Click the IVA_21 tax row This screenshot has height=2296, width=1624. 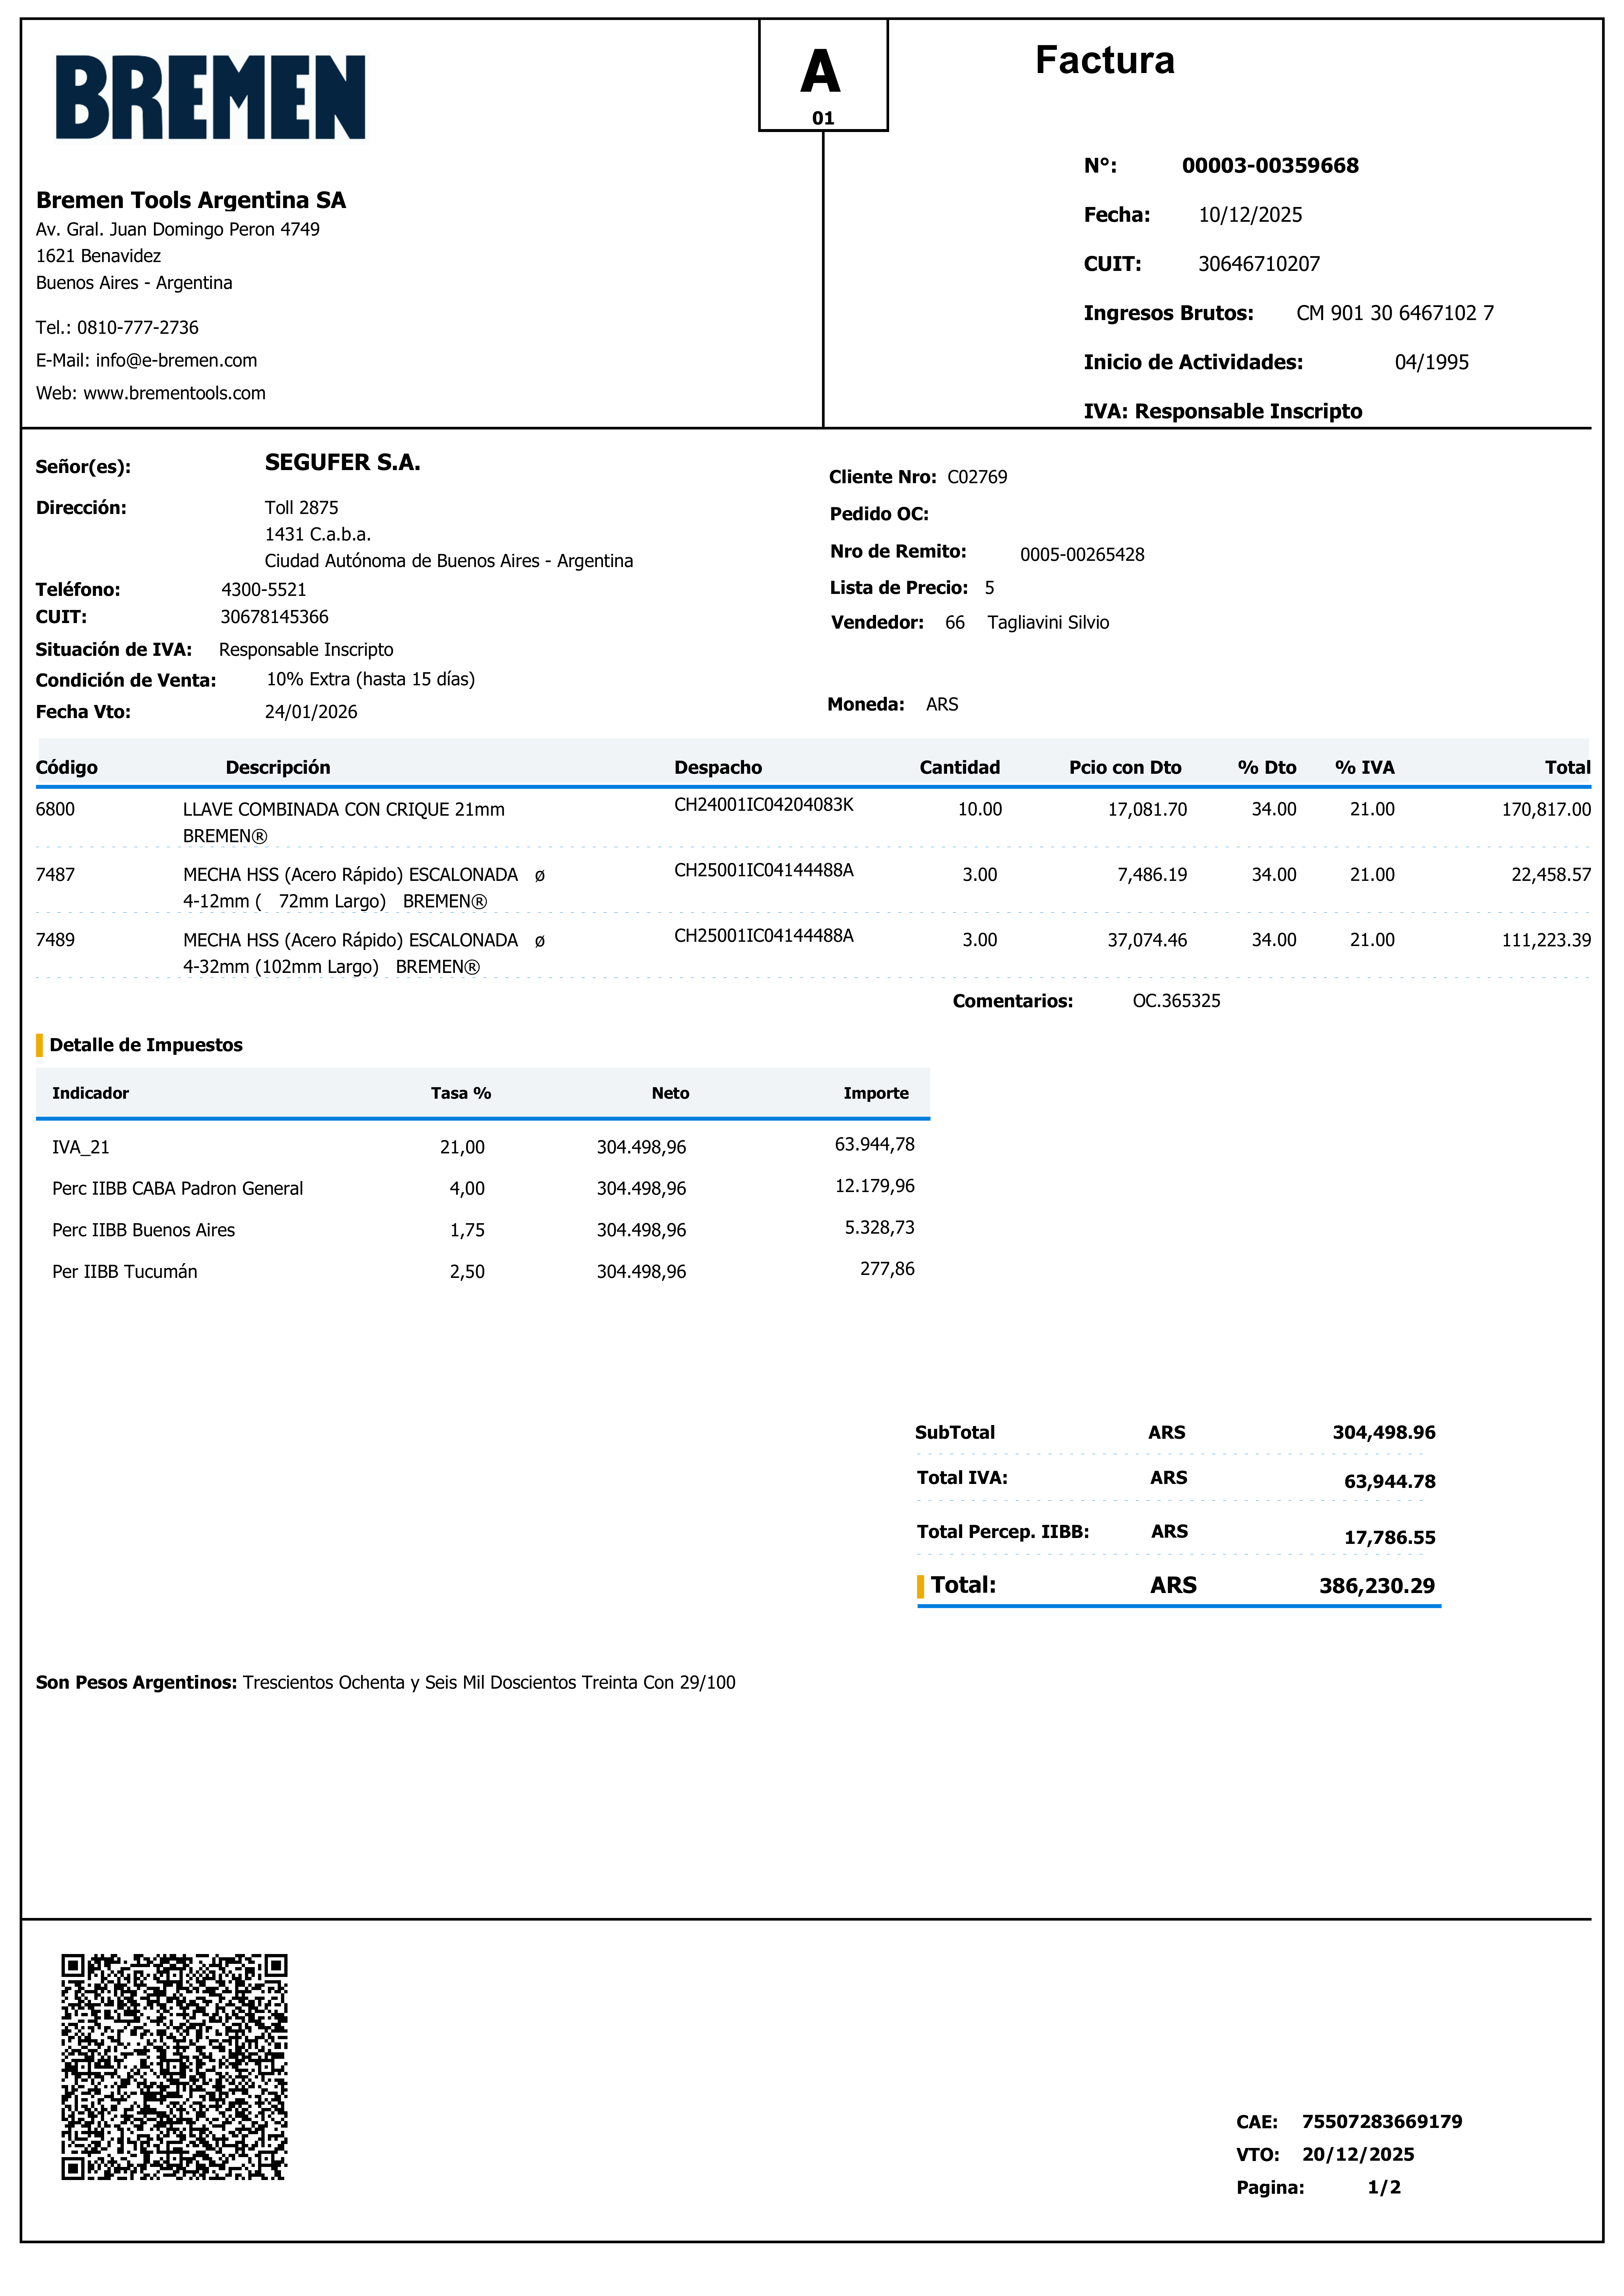(x=81, y=1147)
